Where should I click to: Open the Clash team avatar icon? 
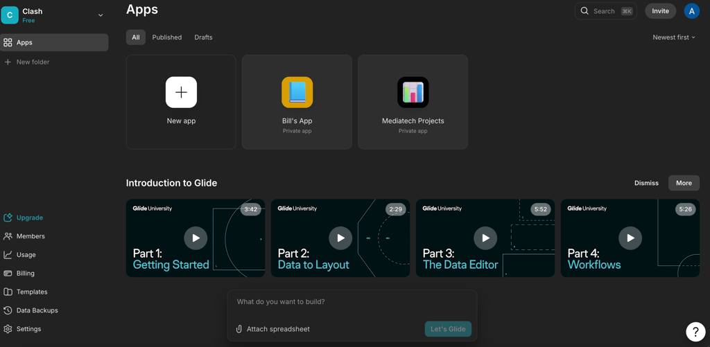(10, 15)
